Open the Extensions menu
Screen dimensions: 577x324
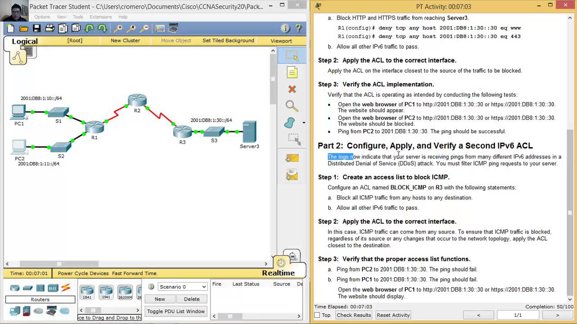(101, 17)
